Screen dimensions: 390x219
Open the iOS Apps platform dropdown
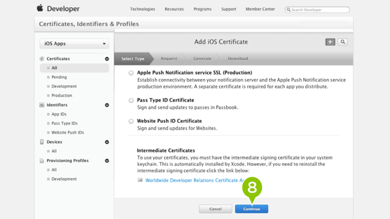pyautogui.click(x=75, y=43)
